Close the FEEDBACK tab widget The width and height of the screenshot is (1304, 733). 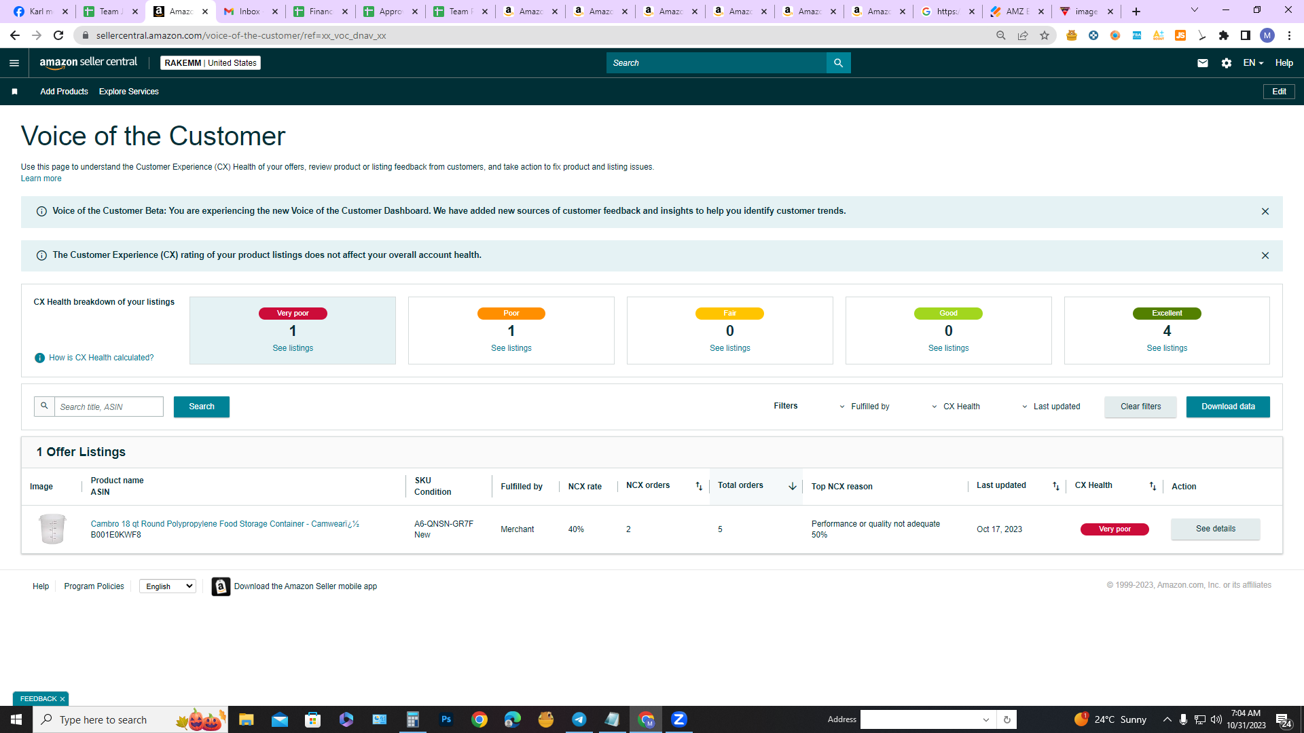(x=62, y=699)
